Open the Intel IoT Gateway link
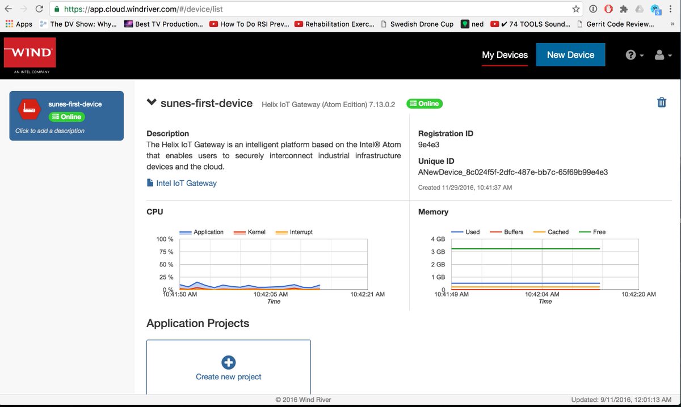 186,183
